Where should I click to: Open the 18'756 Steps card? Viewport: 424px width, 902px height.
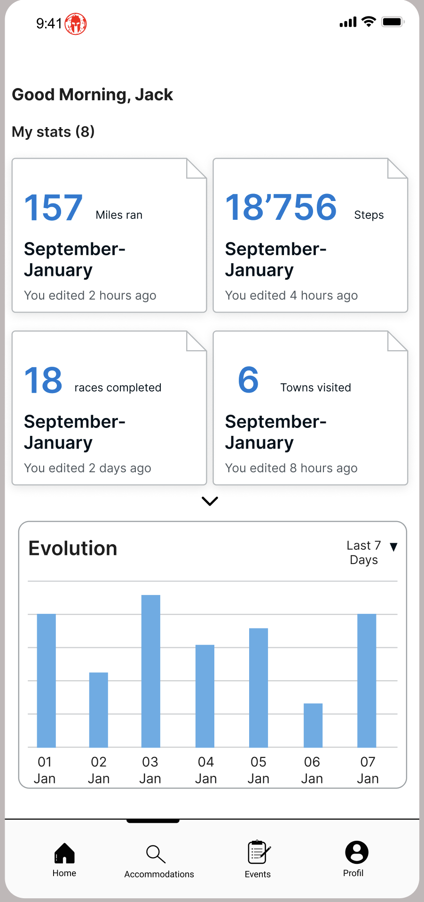pos(310,235)
